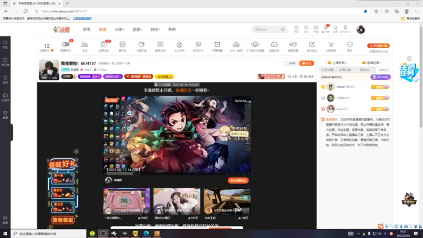Click the 上车一起玩 car icon

click(x=236, y=44)
